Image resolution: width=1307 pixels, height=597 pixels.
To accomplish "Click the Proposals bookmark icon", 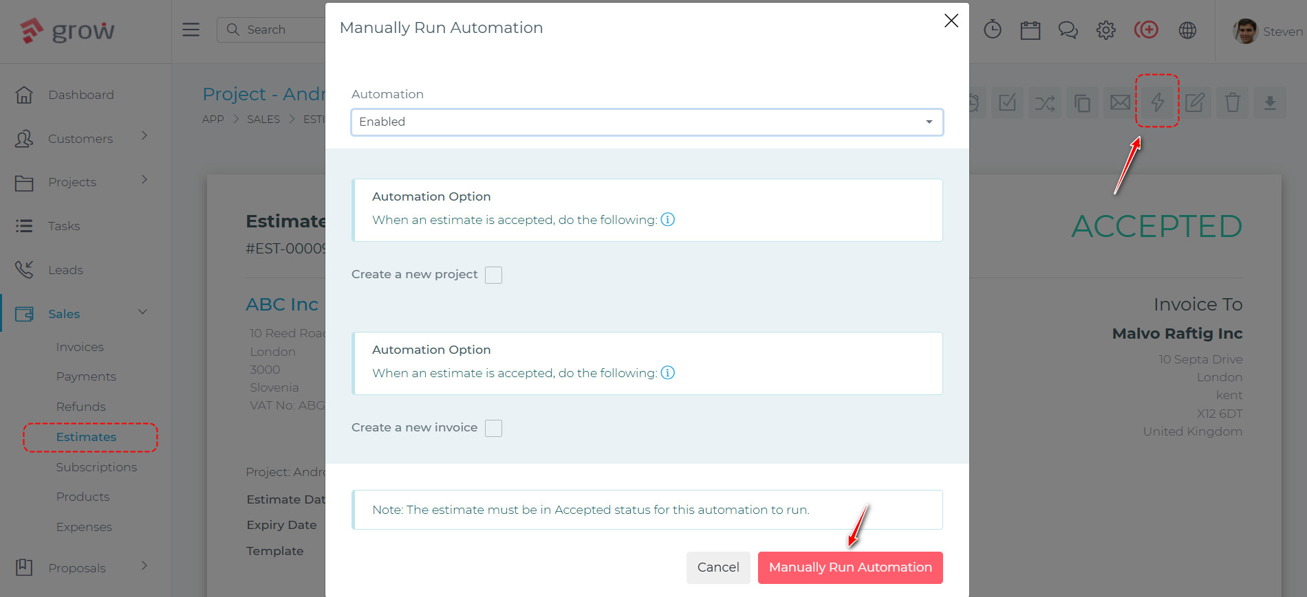I will (x=24, y=567).
